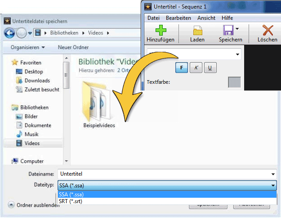Screen dimensions: 281x218
Task: Toggle italic formatting with K button
Action: pos(196,68)
